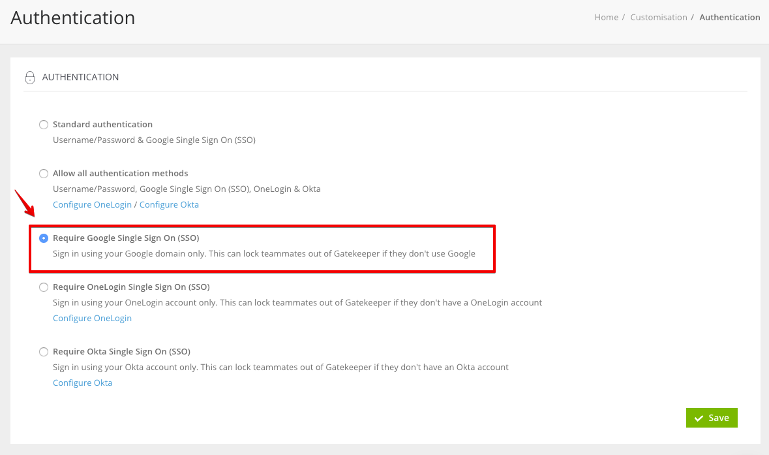This screenshot has width=769, height=455.
Task: Click the checkmark icon on Save button
Action: pyautogui.click(x=699, y=418)
